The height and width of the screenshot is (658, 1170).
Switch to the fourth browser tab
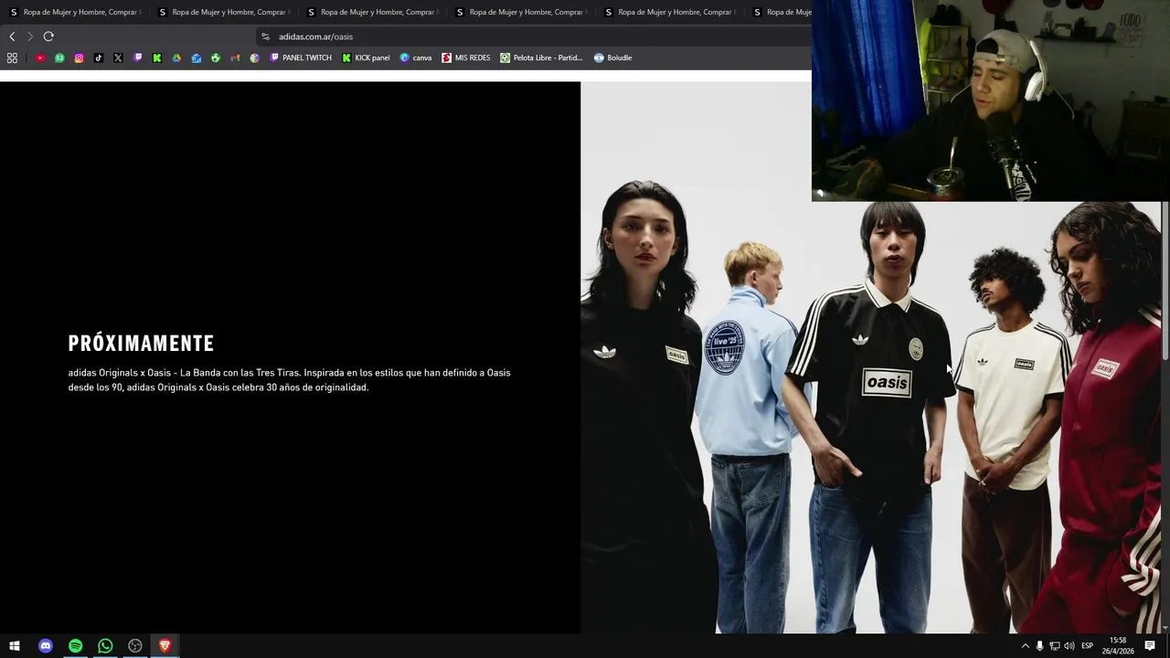point(521,12)
